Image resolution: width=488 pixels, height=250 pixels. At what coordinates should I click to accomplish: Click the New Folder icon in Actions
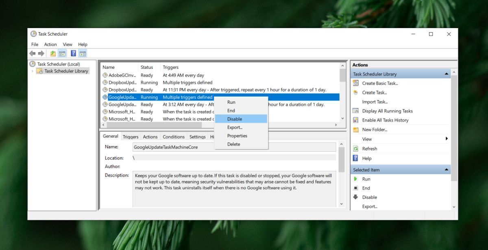point(356,129)
